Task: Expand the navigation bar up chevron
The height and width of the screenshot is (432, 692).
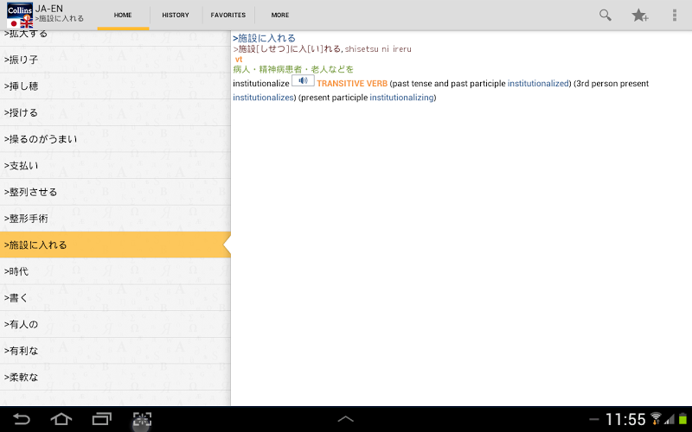Action: pyautogui.click(x=345, y=419)
